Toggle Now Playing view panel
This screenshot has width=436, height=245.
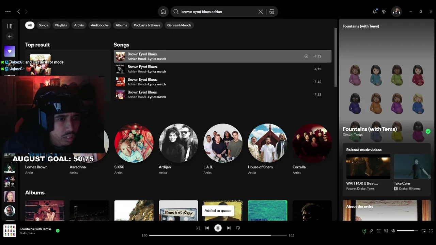(364, 231)
